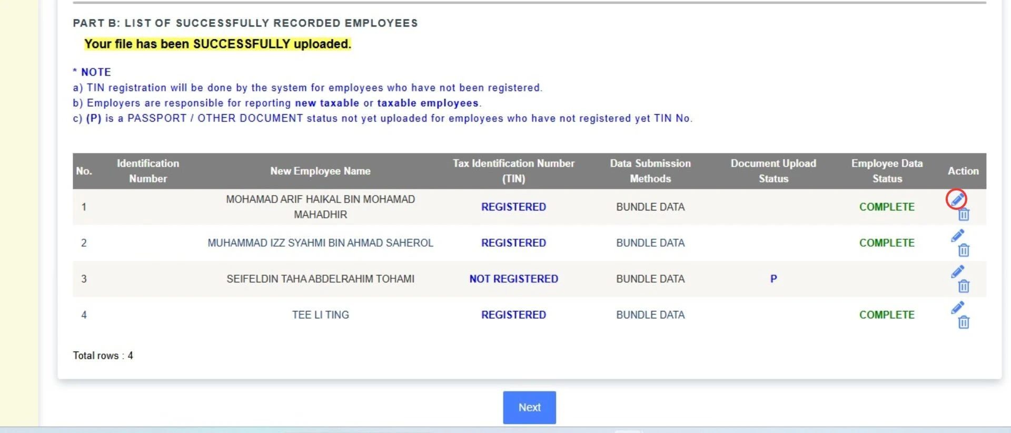Image resolution: width=1011 pixels, height=433 pixels.
Task: Delete Mohamad Arif Haikal's row using trash icon
Action: [964, 215]
